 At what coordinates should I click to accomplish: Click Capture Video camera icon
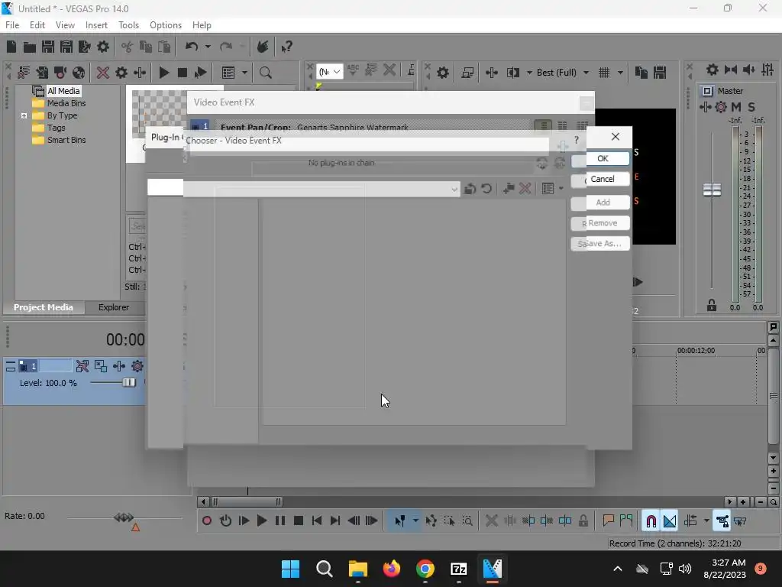tap(60, 73)
